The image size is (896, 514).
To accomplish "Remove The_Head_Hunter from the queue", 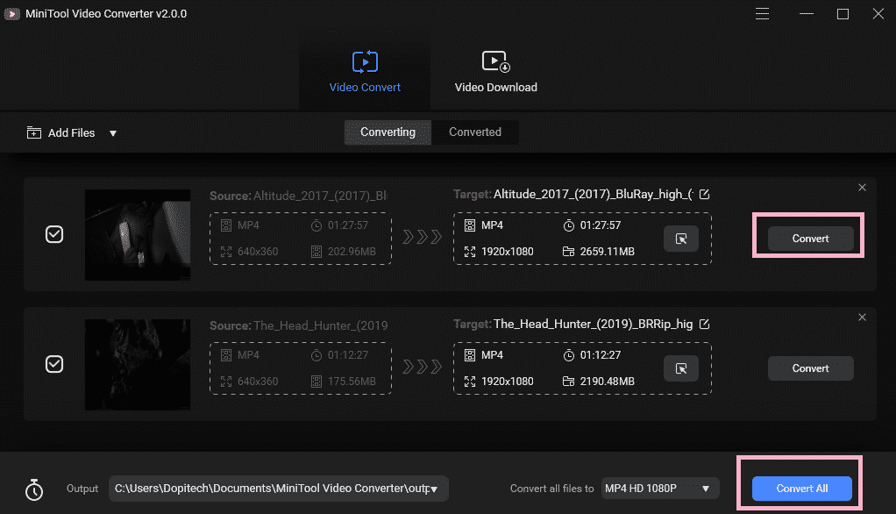I will point(862,317).
